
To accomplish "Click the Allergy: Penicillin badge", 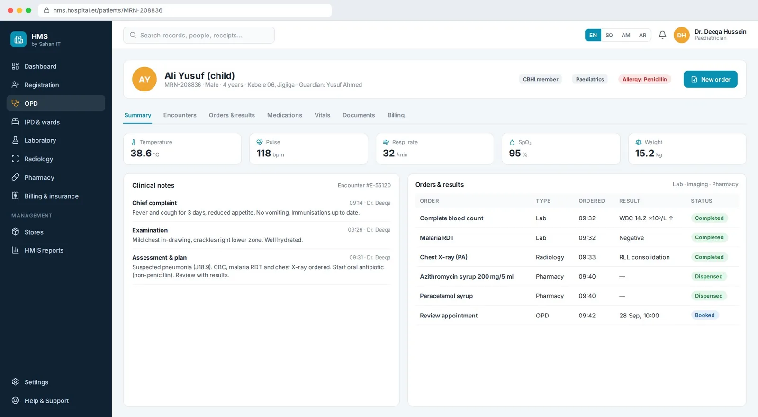I will click(644, 79).
